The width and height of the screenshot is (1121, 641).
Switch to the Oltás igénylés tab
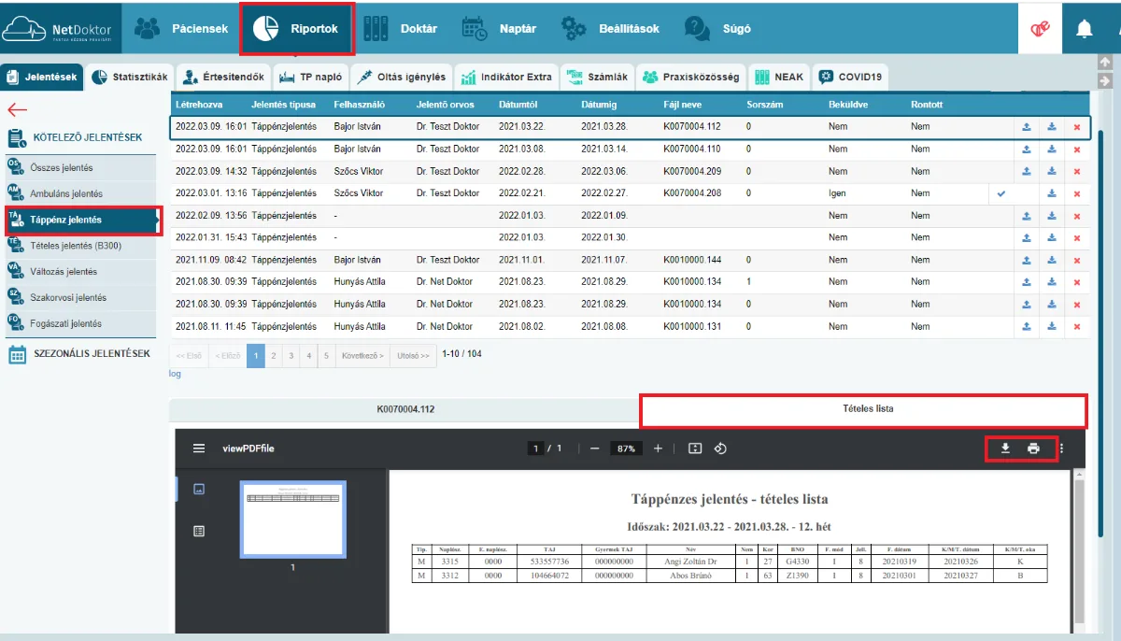click(402, 77)
